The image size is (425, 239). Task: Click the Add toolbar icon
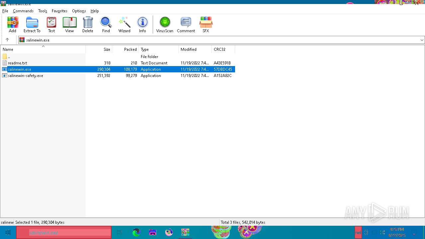point(13,25)
